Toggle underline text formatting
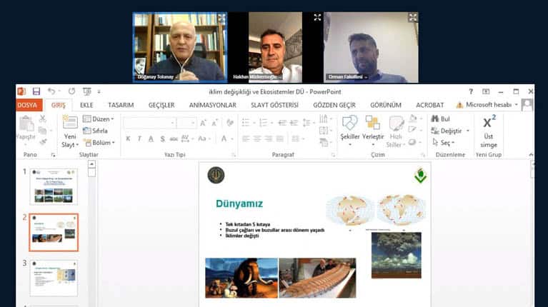The height and width of the screenshot is (307, 548). (151, 139)
